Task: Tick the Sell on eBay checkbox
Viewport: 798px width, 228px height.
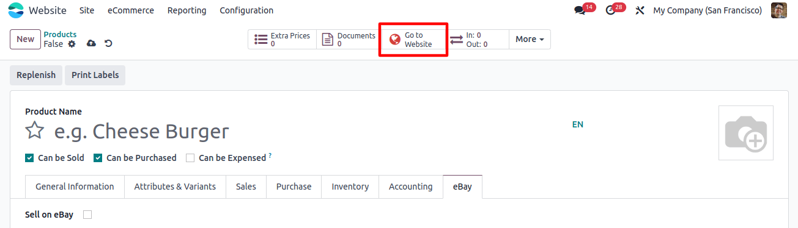Action: 87,215
